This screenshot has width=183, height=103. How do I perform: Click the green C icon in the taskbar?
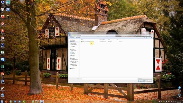point(24,102)
